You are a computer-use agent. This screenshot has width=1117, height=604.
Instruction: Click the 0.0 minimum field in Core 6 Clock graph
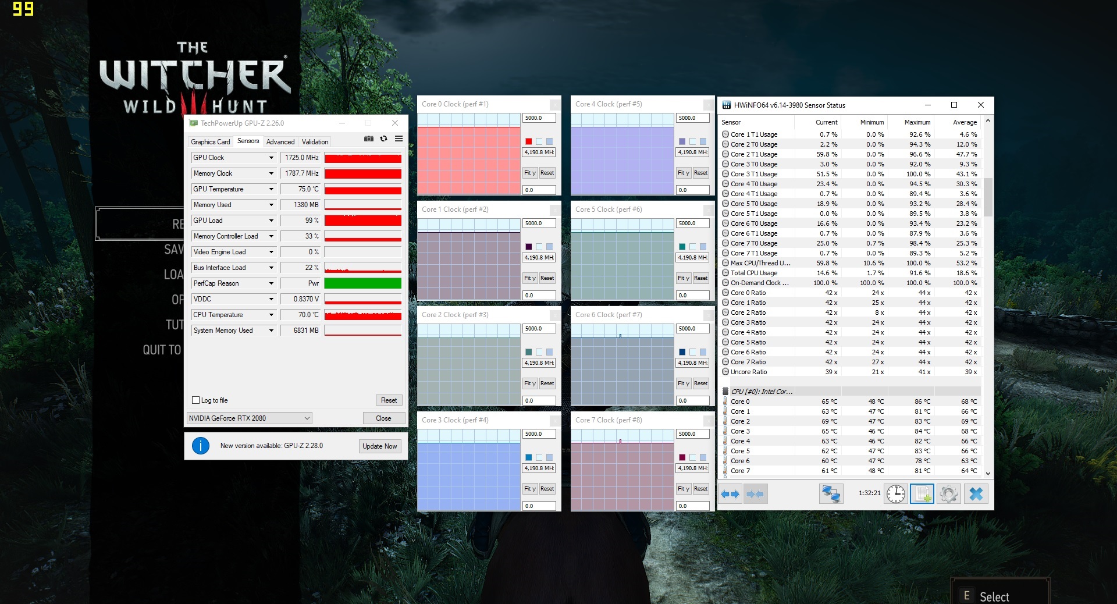pos(693,401)
